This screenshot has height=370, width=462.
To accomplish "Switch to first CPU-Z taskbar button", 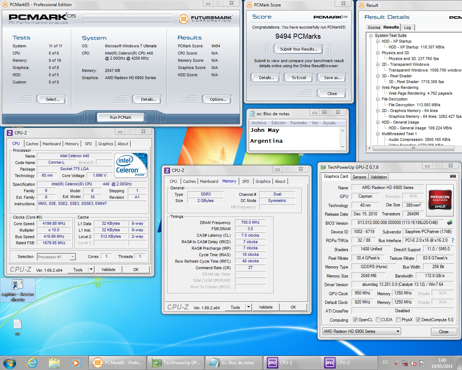I will point(292,363).
